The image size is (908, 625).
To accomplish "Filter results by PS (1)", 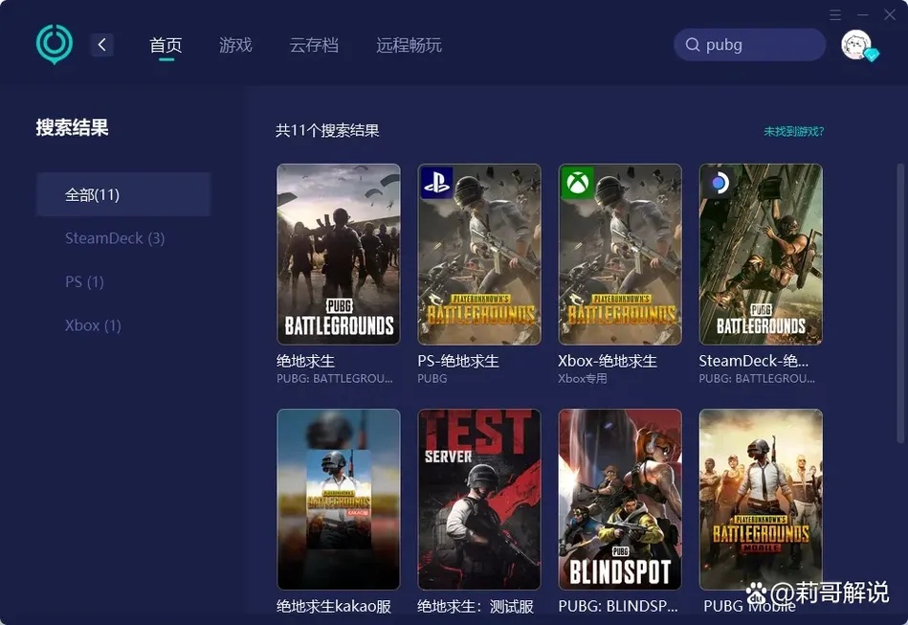I will tap(84, 281).
